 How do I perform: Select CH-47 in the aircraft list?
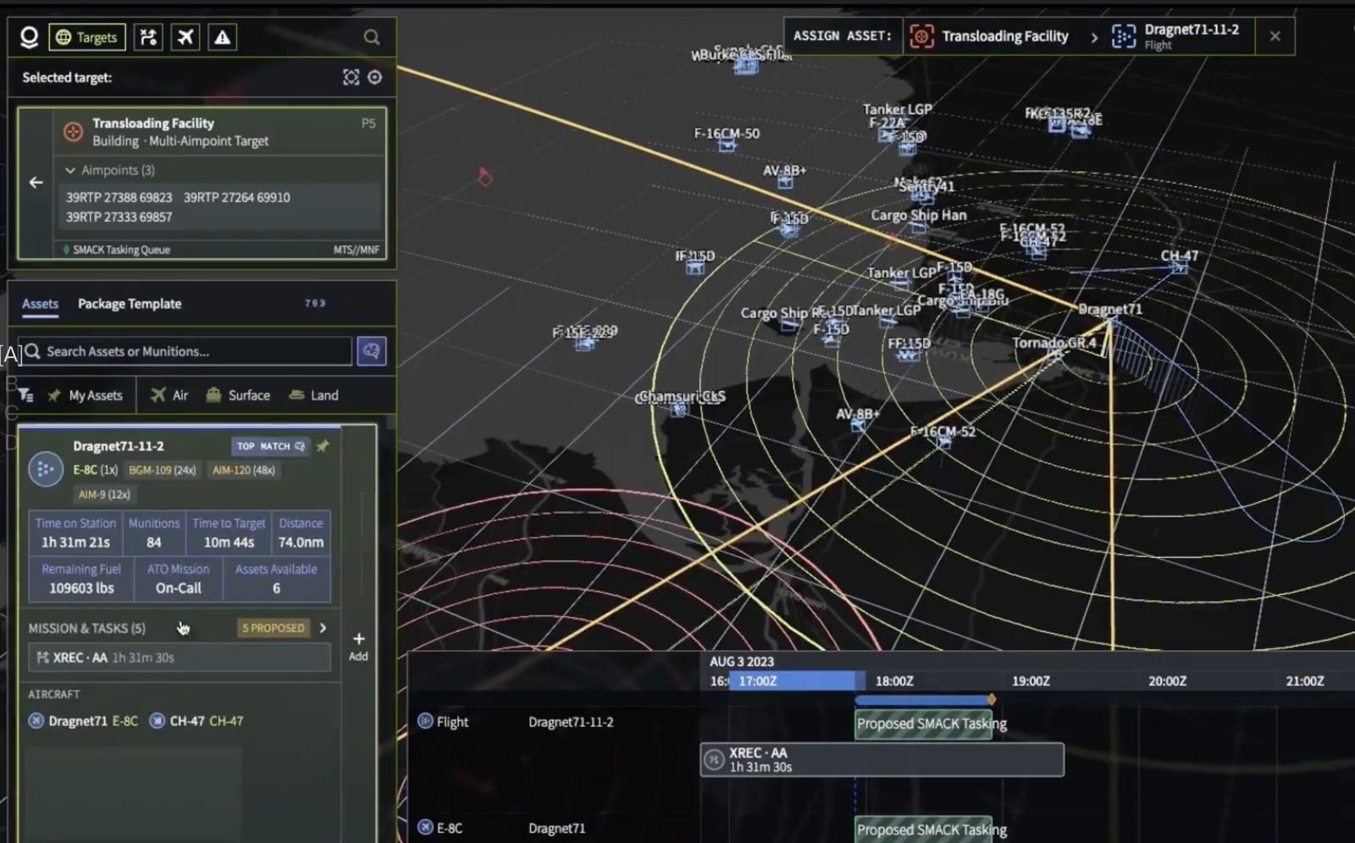196,721
